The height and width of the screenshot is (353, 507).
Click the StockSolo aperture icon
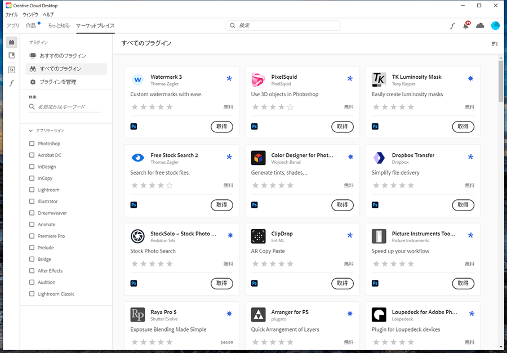pyautogui.click(x=138, y=236)
